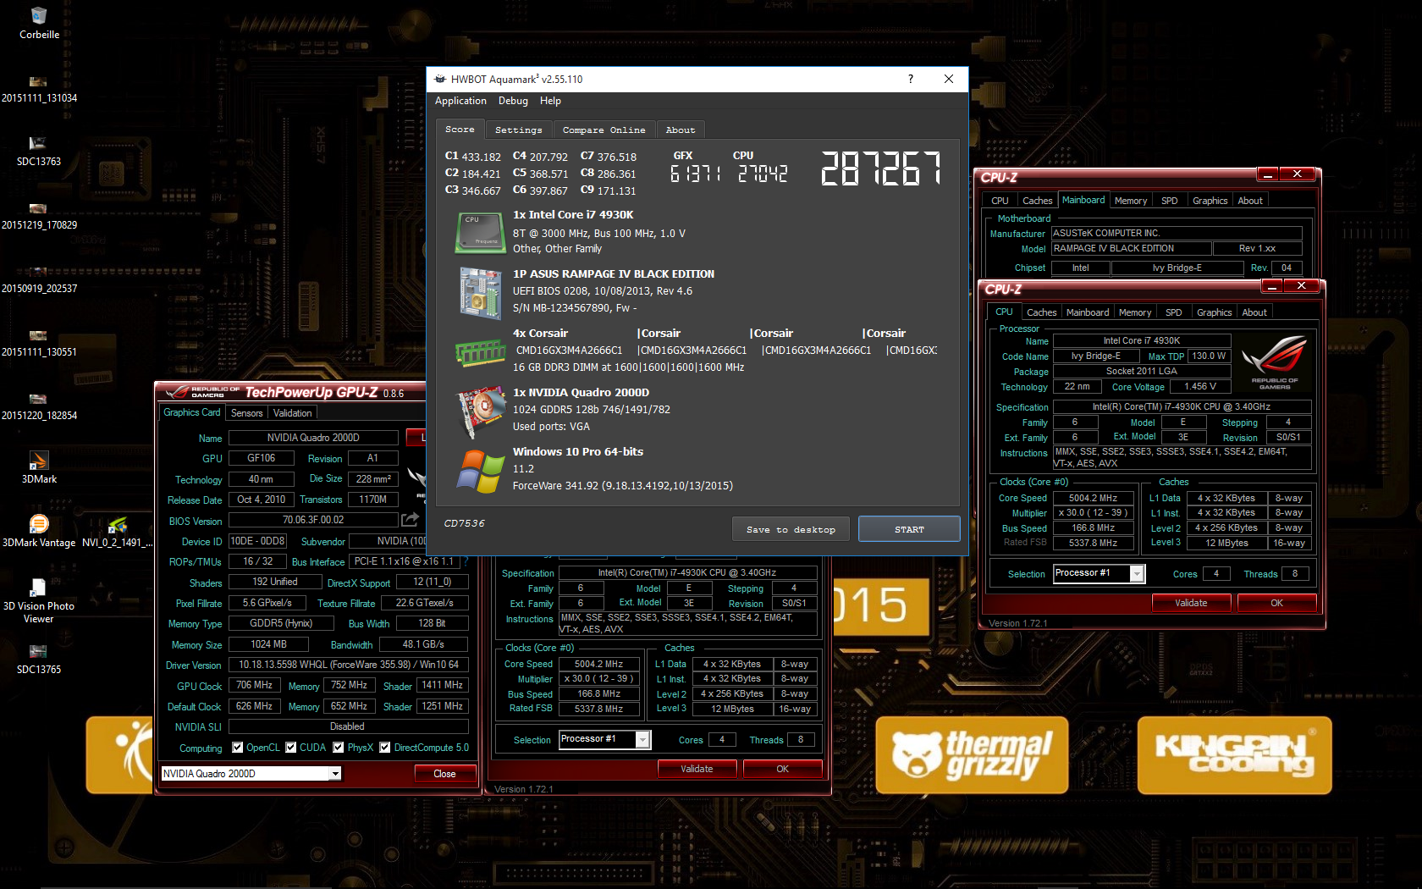Open the Debug menu in Aquamark
1422x889 pixels.
tap(513, 101)
